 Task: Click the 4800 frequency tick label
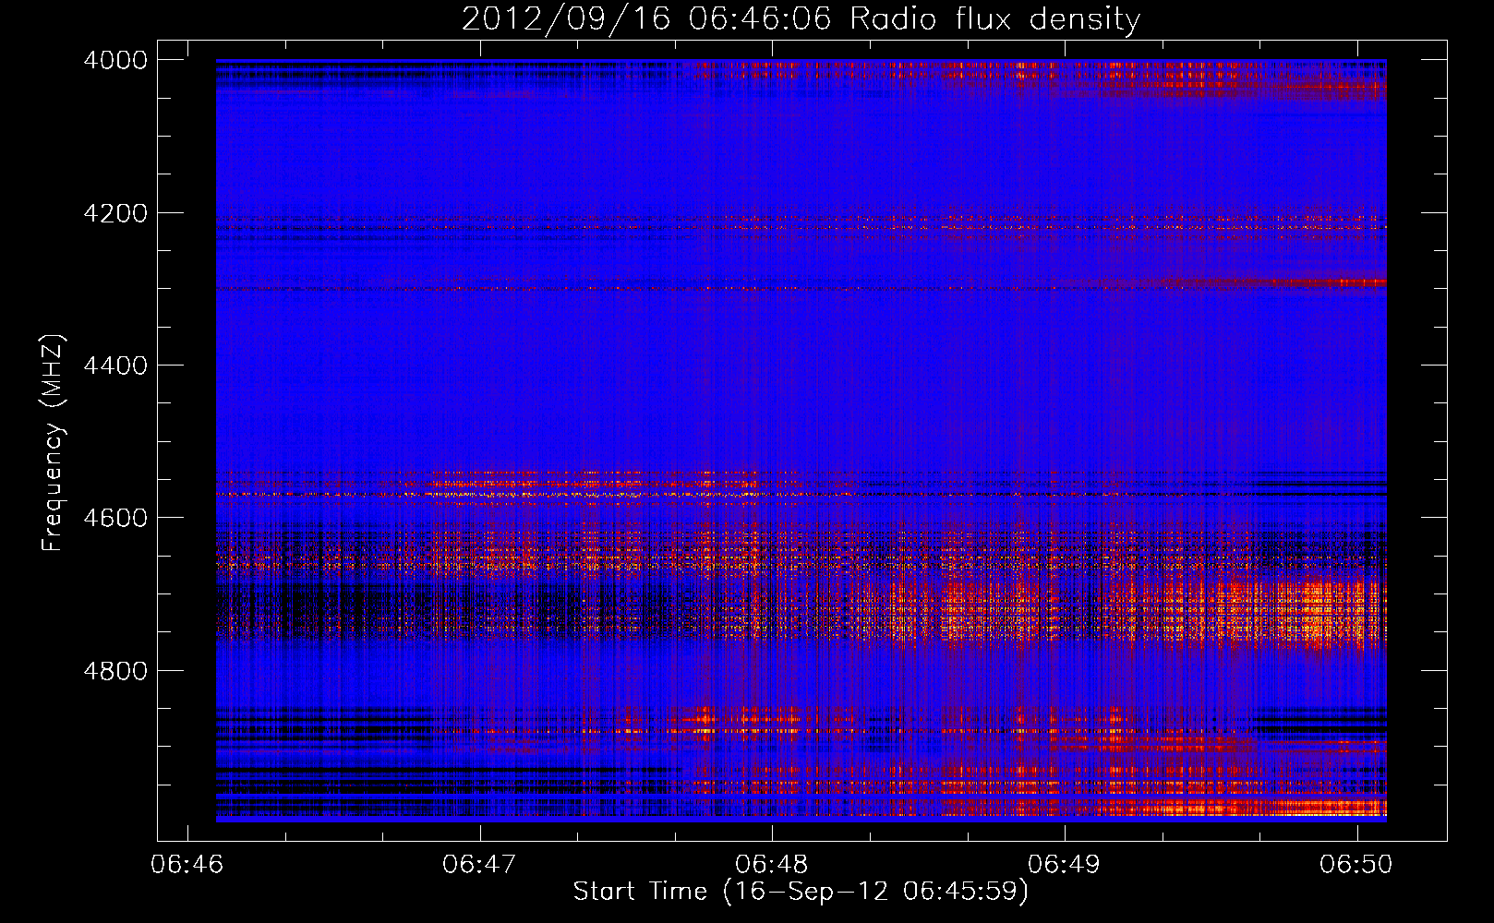(115, 671)
